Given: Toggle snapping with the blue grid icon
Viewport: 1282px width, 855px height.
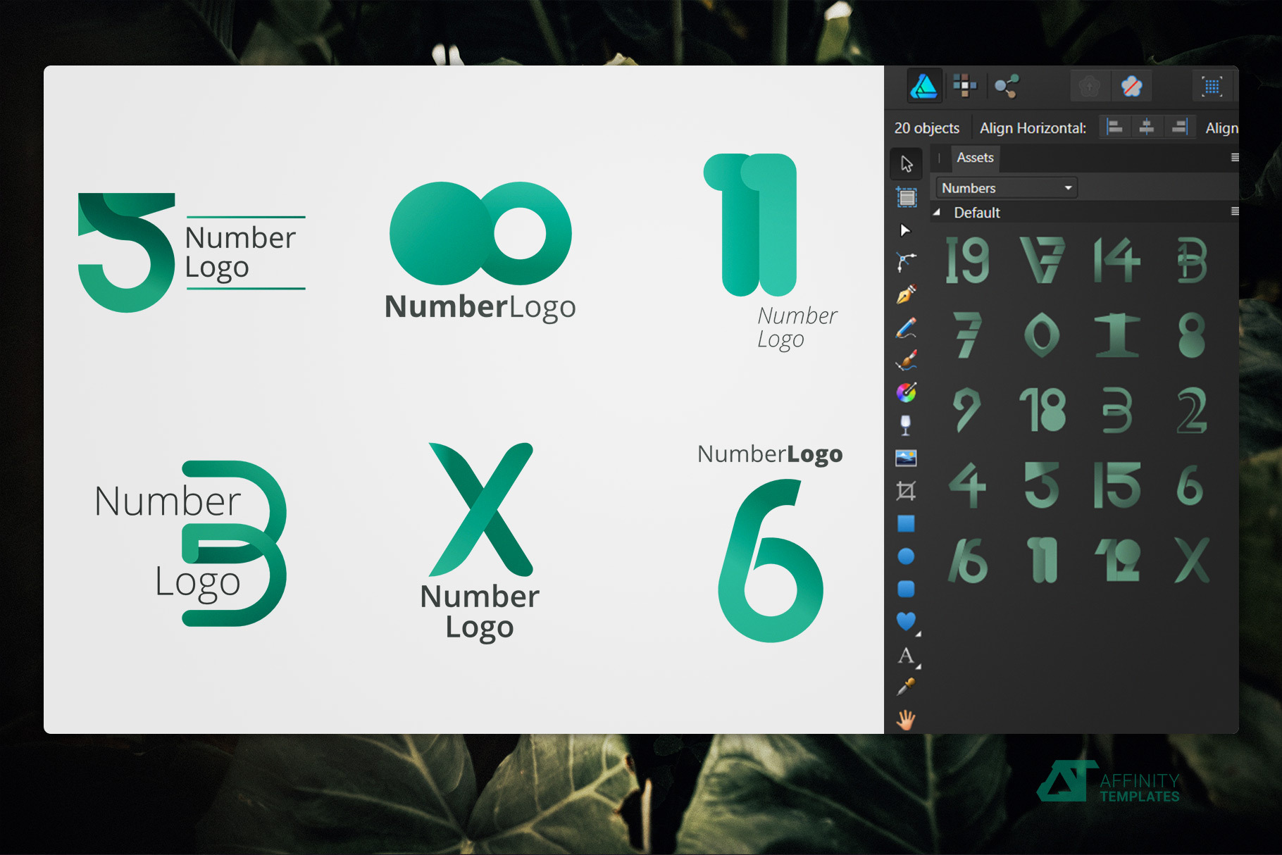Looking at the screenshot, I should [1212, 86].
